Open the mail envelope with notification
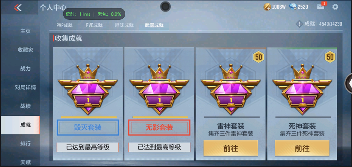The height and width of the screenshot is (167, 352). (321, 7)
